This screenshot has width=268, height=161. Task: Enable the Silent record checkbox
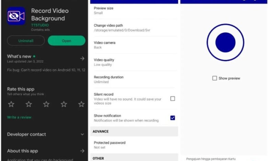172,99
